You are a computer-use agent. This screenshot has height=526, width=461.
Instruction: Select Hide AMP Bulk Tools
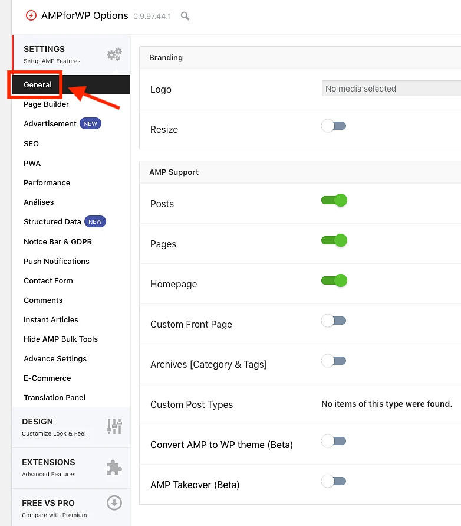tap(61, 339)
